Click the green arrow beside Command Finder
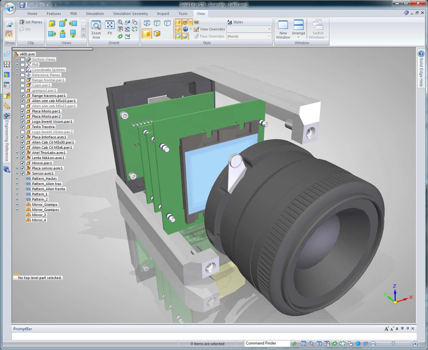 point(294,344)
